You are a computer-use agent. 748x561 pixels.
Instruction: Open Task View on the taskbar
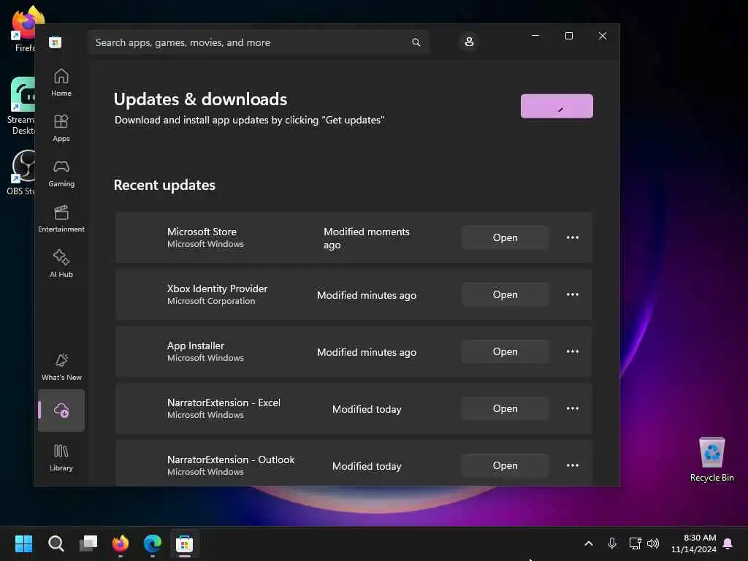(88, 543)
